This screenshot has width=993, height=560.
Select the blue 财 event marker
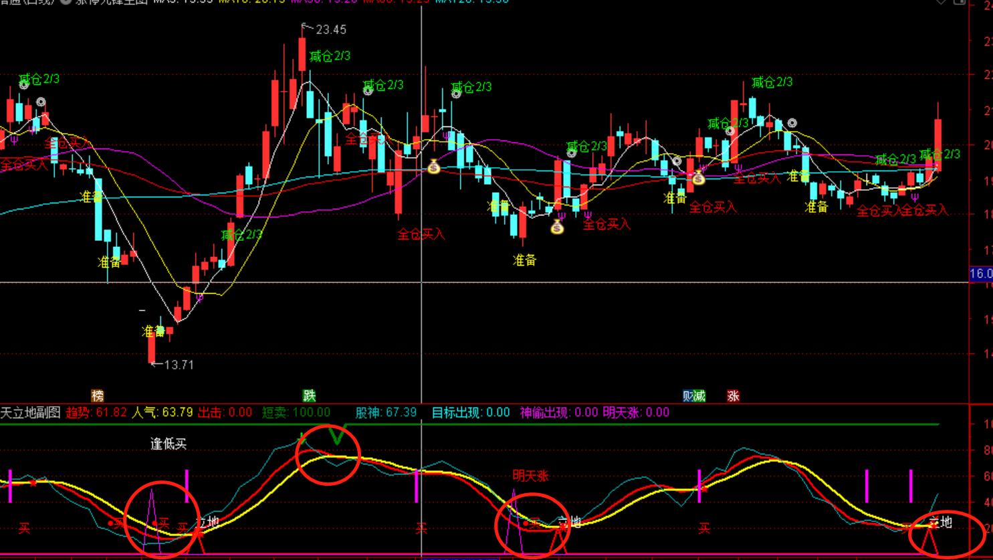point(688,396)
